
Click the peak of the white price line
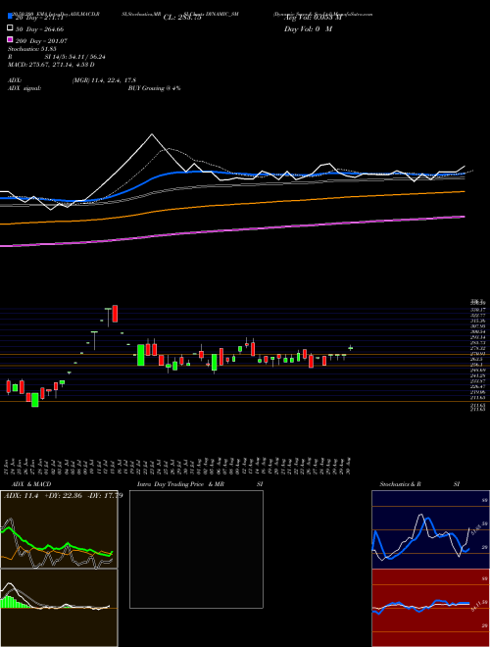152,134
